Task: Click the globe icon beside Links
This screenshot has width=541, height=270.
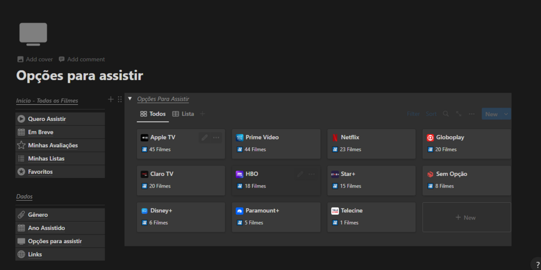Action: [22, 254]
